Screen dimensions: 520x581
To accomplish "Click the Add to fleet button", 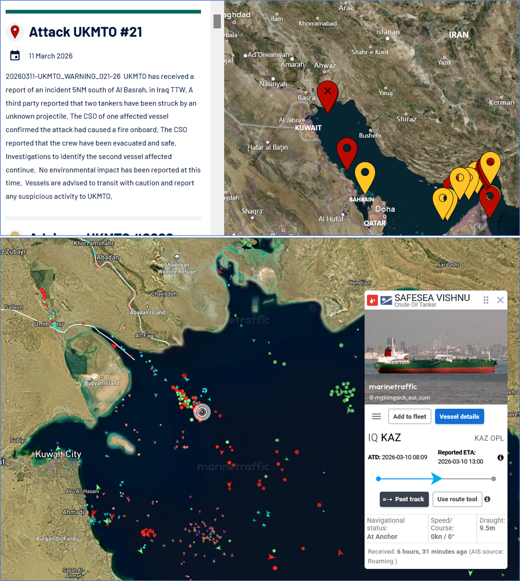I will point(410,416).
